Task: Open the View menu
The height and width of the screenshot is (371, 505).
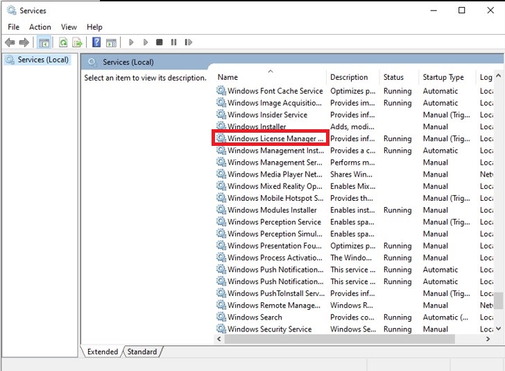Action: click(69, 27)
